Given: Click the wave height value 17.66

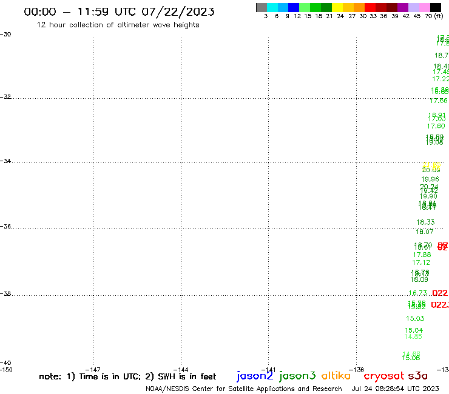Looking at the screenshot, I should point(439,101).
